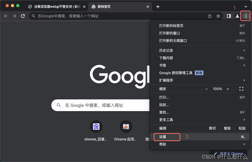Select 打开新的窗口 menu item
This screenshot has height=162, width=252.
pos(199,33)
